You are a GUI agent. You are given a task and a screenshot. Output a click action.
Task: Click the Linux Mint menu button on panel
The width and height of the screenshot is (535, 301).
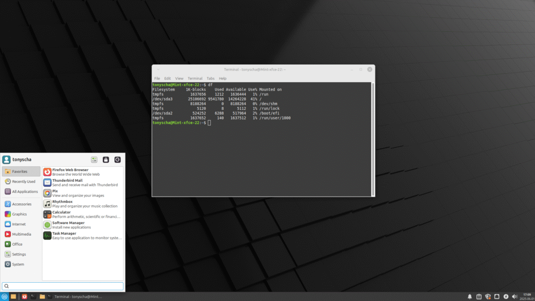(x=4, y=297)
